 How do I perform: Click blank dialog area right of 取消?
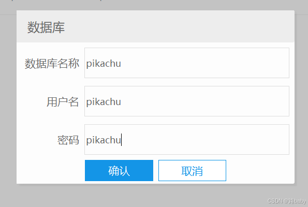coord(259,170)
